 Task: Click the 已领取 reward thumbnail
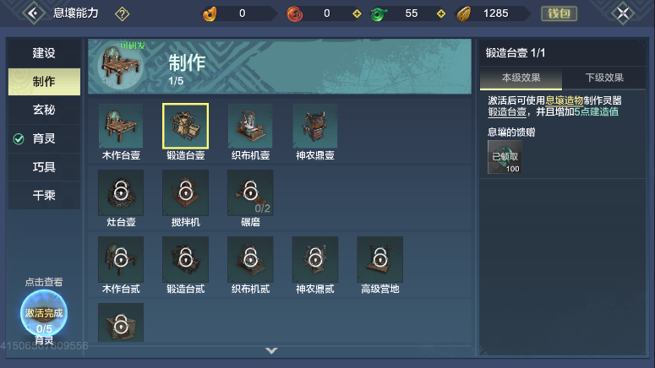505,157
